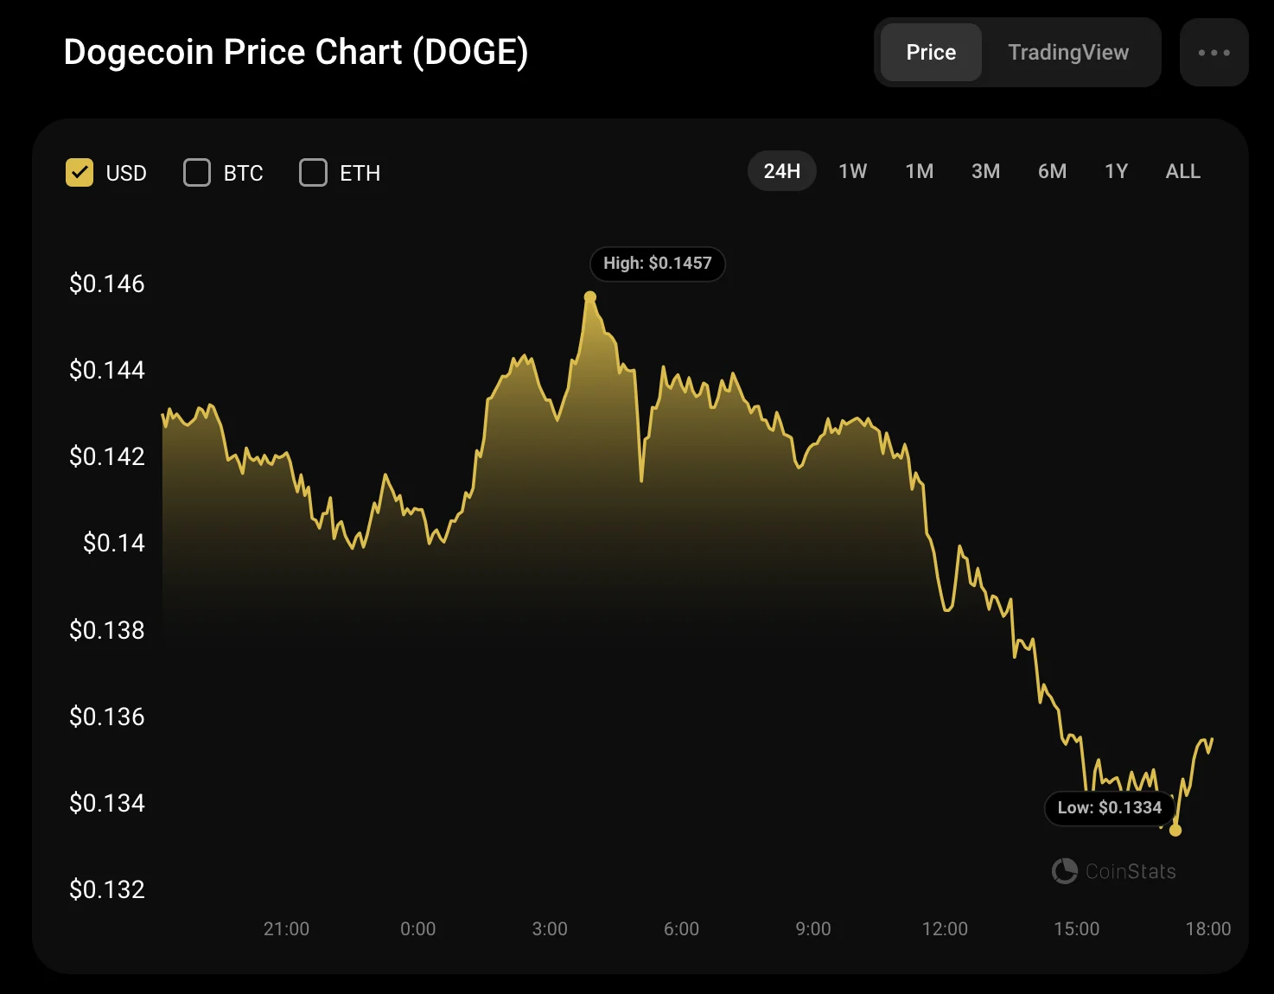The image size is (1274, 994).
Task: Click the low price point marker
Action: pos(1175,830)
